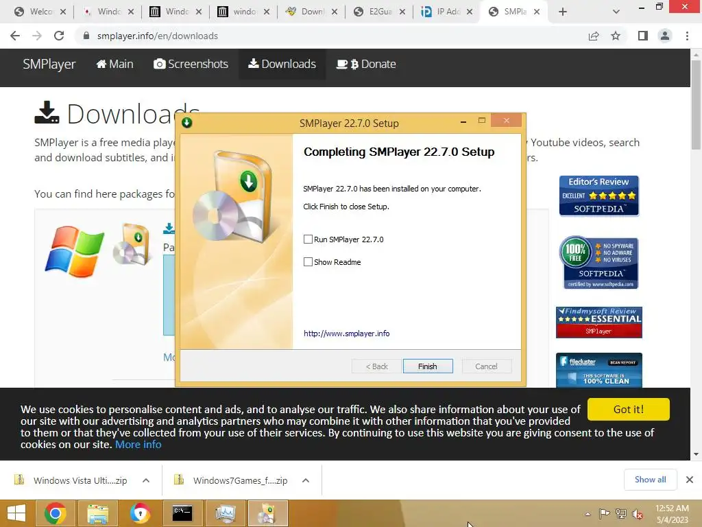702x527 pixels.
Task: Click the Windows logo image
Action: pyautogui.click(x=74, y=251)
